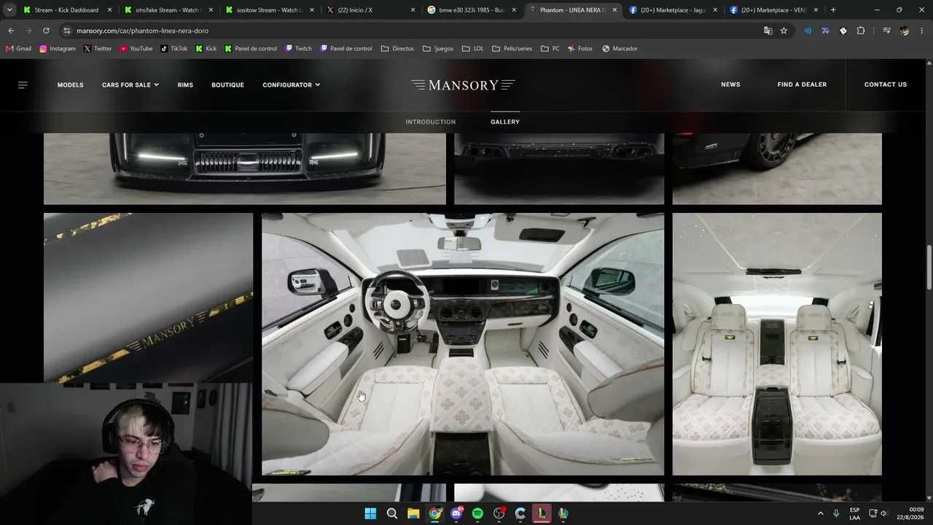Click the microphone icon in system tray
This screenshot has width=933, height=525.
tap(836, 513)
